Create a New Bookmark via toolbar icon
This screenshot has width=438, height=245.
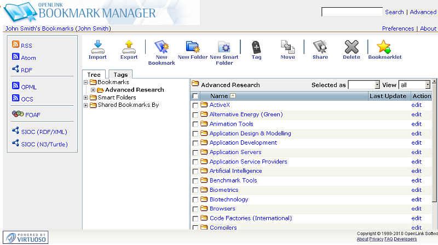[x=162, y=47]
